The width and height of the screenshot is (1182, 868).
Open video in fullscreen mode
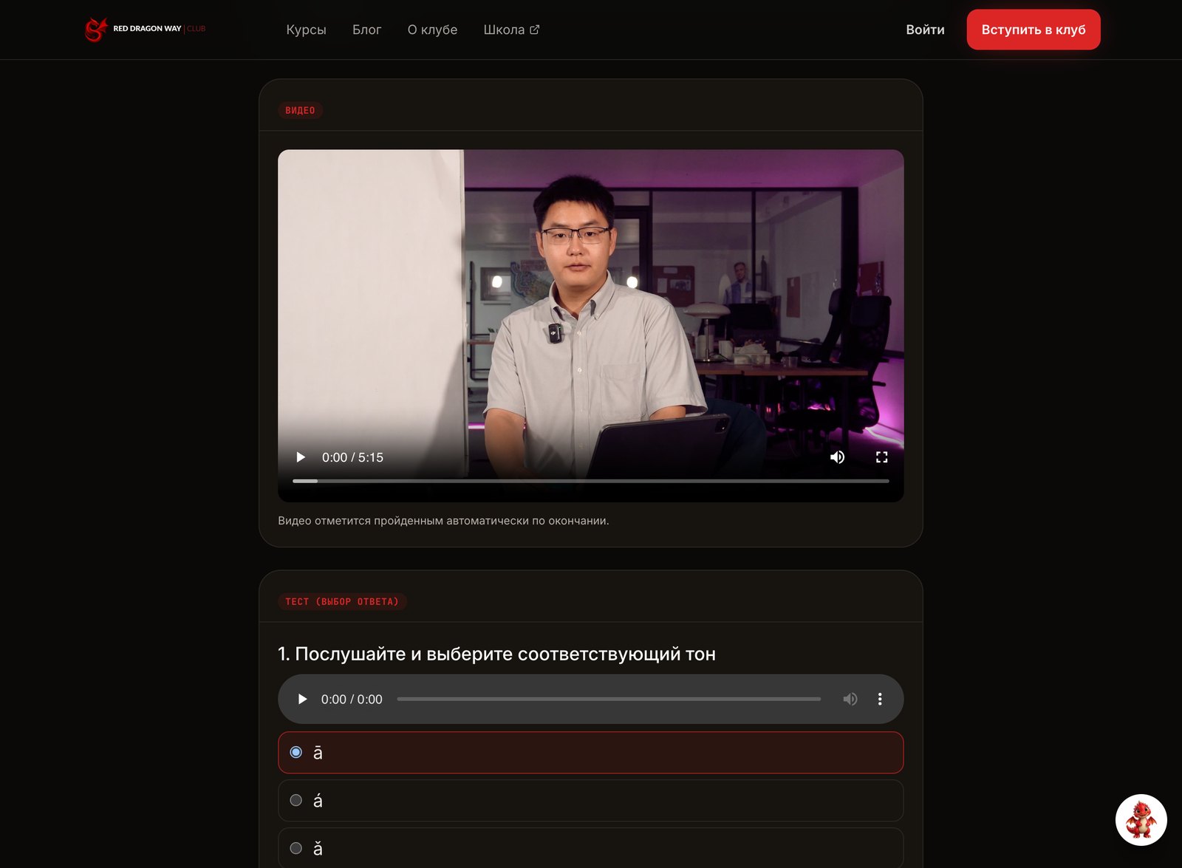(881, 457)
